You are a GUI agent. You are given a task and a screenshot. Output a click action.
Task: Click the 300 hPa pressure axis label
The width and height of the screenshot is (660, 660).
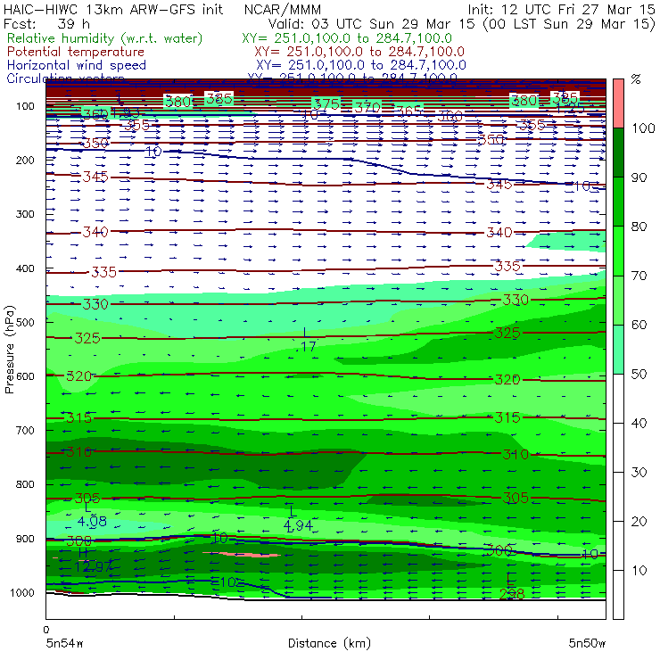tap(25, 214)
